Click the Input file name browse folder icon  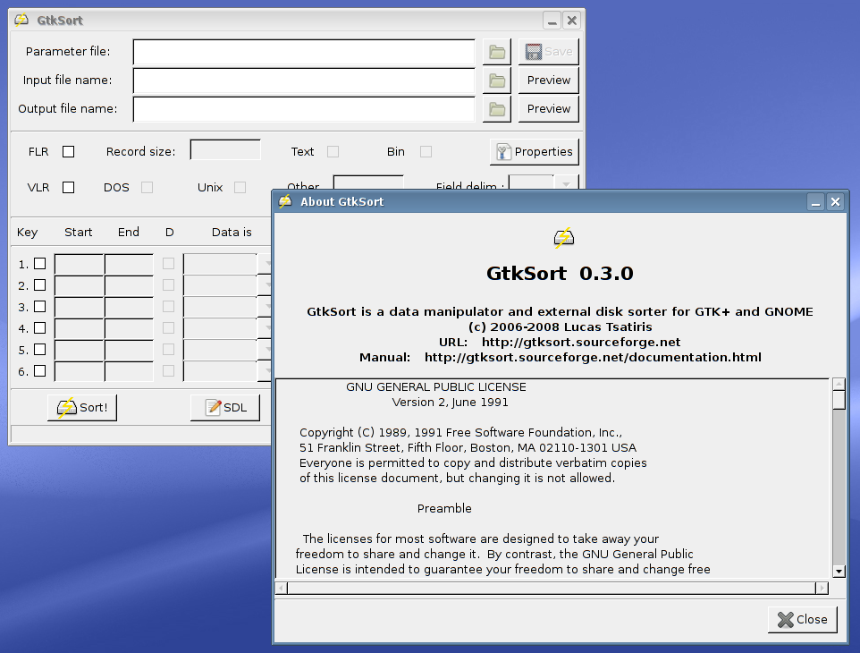coord(497,81)
